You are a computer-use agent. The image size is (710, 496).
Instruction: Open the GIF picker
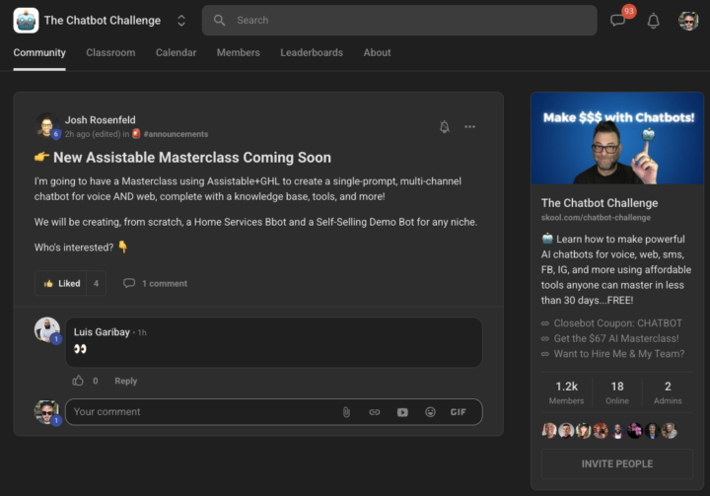click(x=459, y=412)
